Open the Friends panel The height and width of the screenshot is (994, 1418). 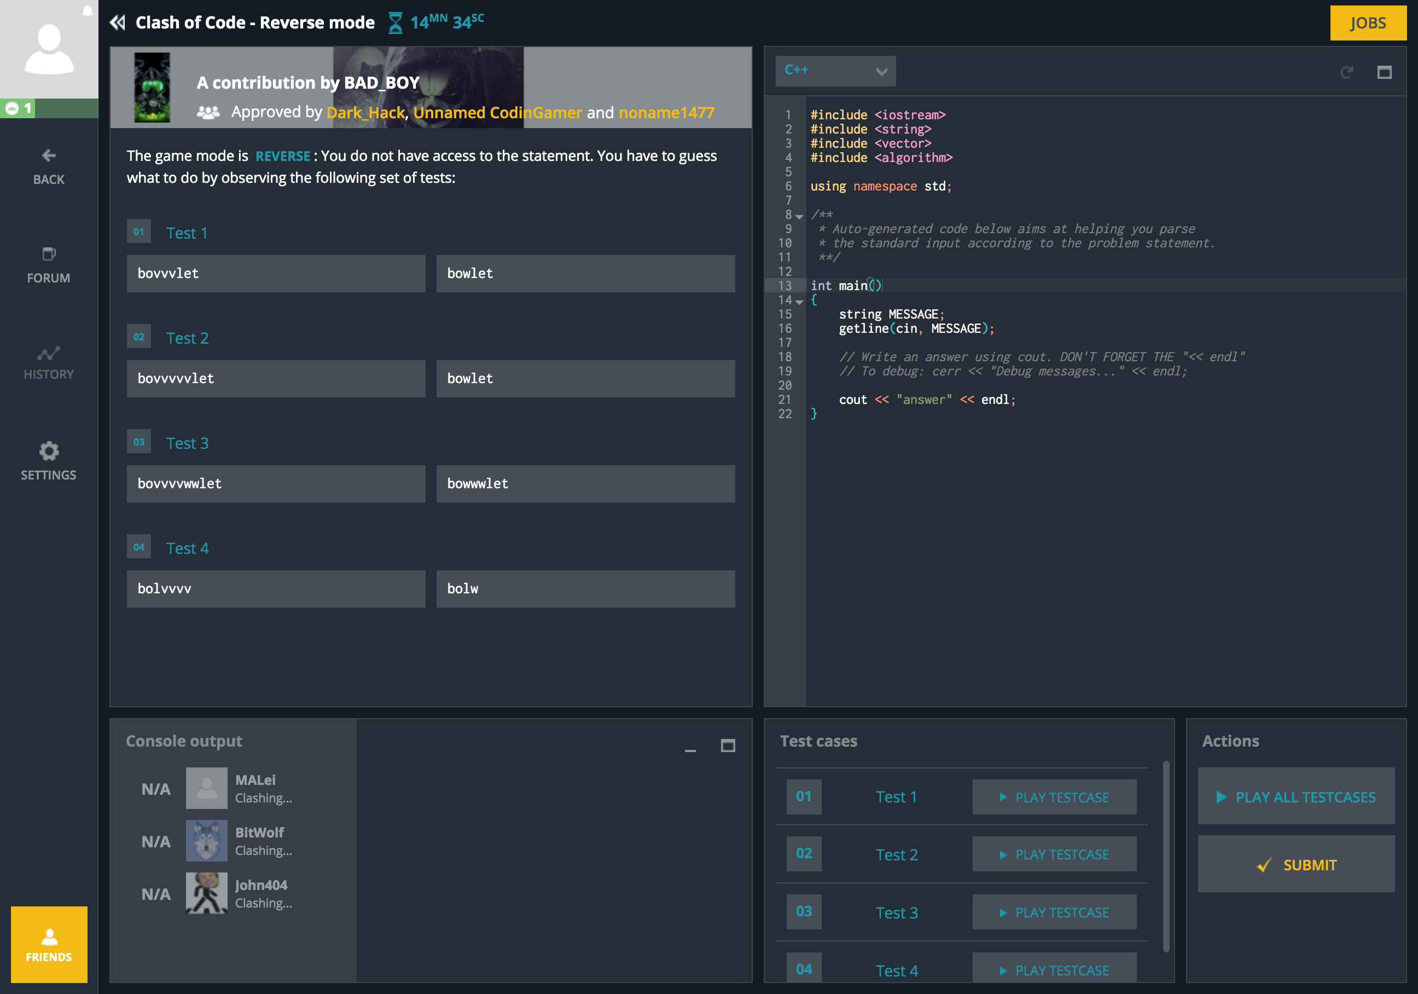pos(49,944)
